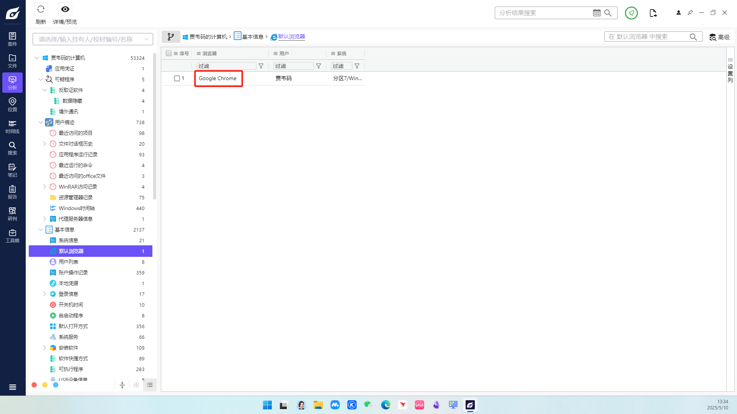Viewport: 737px width, 414px height.
Task: Click the Advanced (高级) search button
Action: click(x=719, y=37)
